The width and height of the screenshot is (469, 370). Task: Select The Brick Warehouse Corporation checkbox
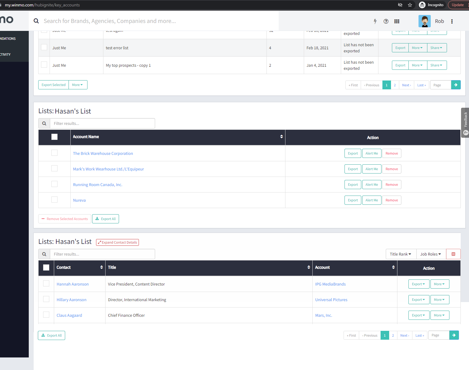(x=54, y=153)
